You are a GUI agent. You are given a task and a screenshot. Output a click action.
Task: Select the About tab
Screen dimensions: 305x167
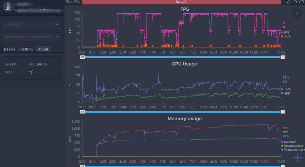[x=43, y=49]
